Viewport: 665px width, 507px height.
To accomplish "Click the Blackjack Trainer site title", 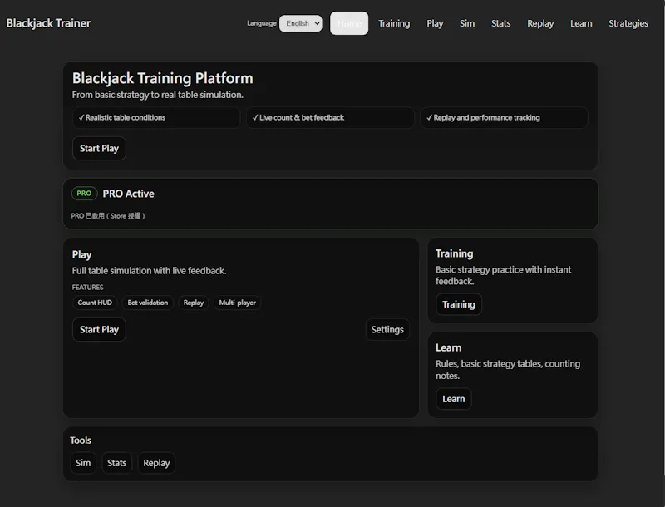I will pyautogui.click(x=48, y=23).
